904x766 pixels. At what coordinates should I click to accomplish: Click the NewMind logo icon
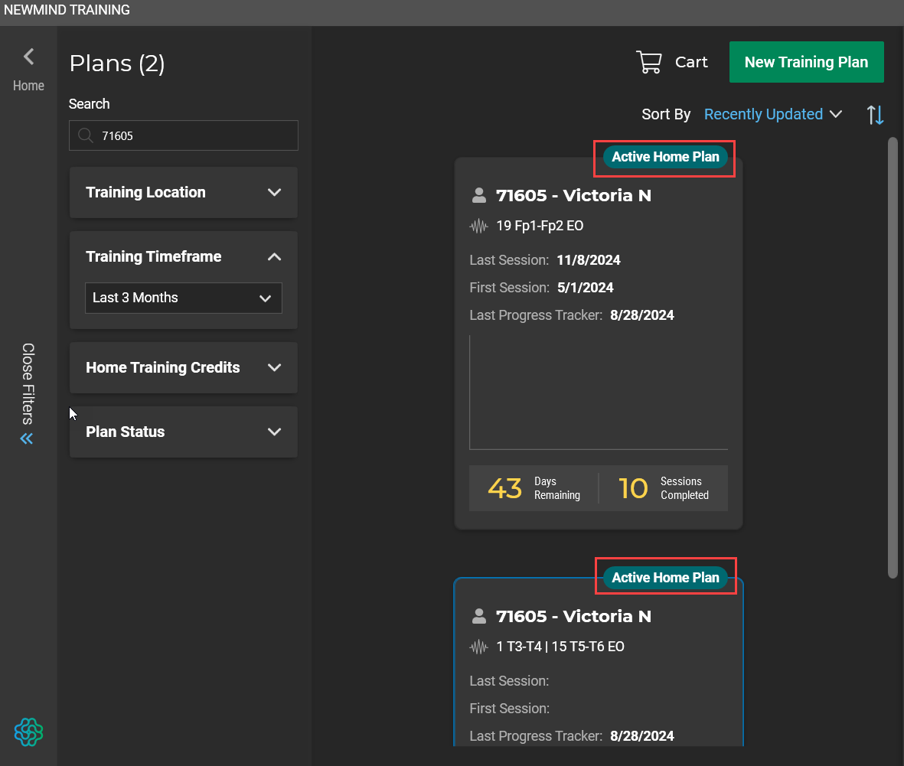click(28, 732)
